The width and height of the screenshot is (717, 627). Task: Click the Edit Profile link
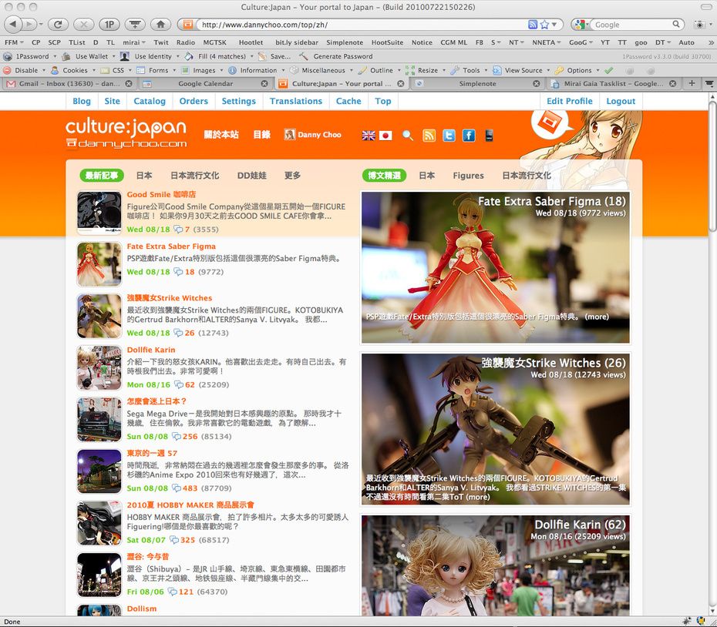pos(569,101)
